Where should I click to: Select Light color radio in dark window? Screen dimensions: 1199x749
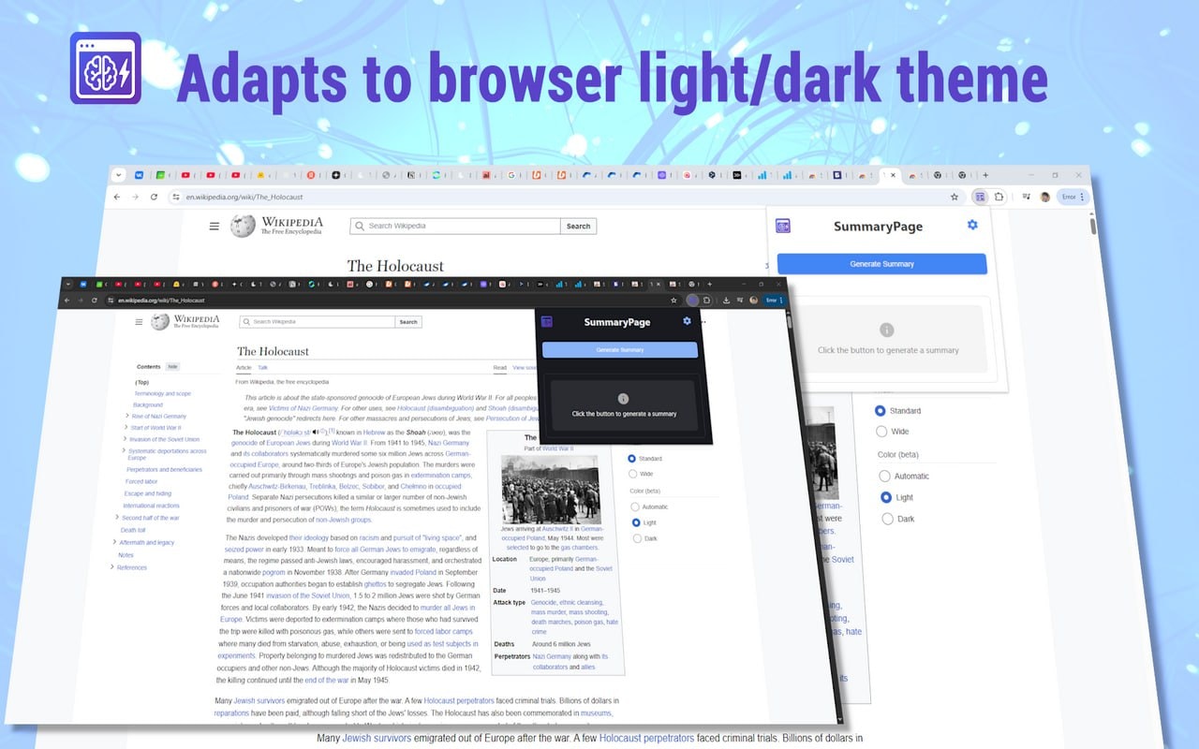(x=637, y=522)
